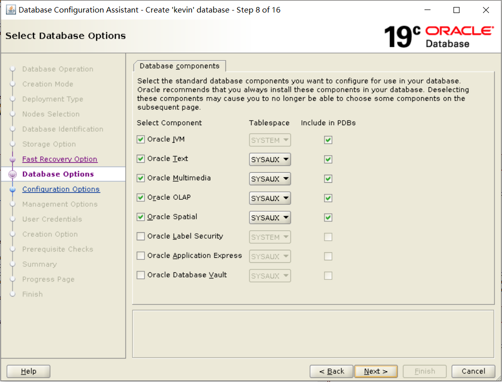Open the Oracle Multimedia tablespace dropdown
This screenshot has height=382, width=502.
pyautogui.click(x=270, y=179)
